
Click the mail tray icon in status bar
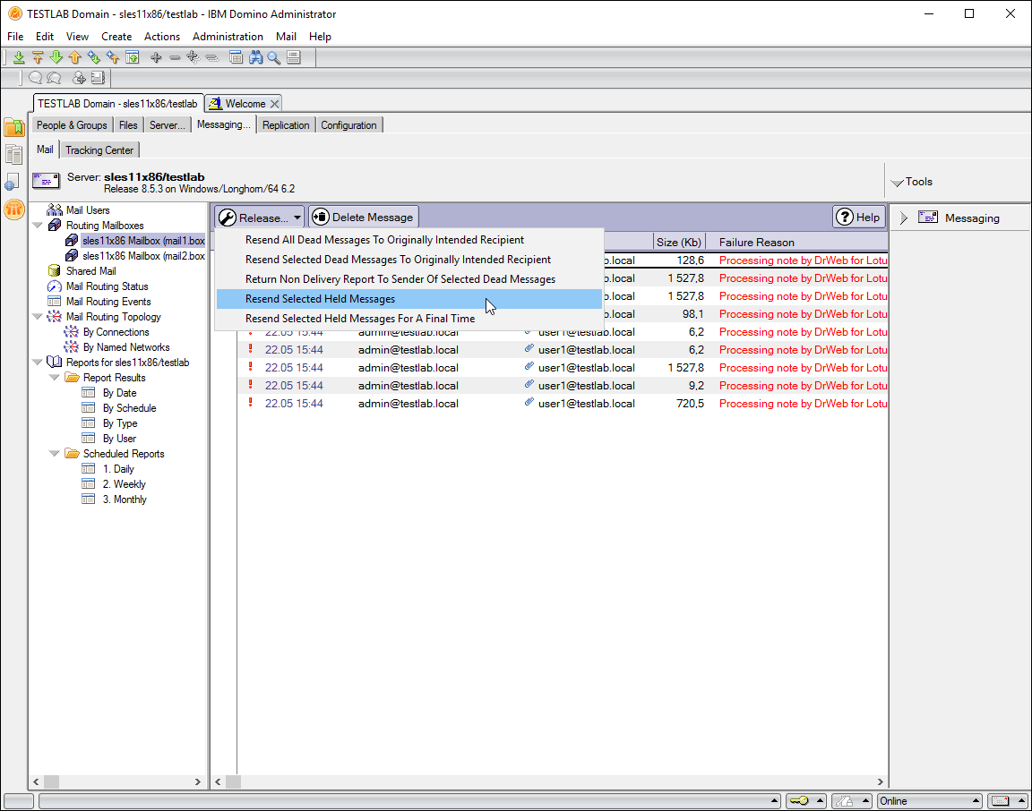pos(1001,801)
